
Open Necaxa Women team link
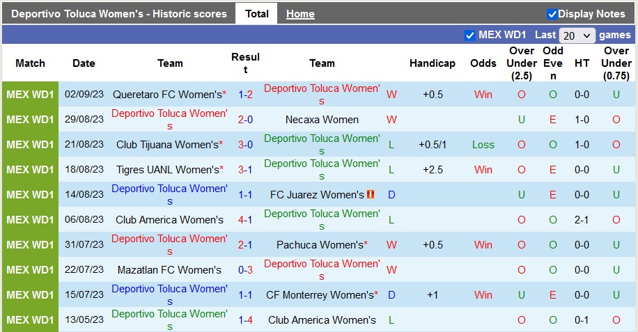click(322, 120)
